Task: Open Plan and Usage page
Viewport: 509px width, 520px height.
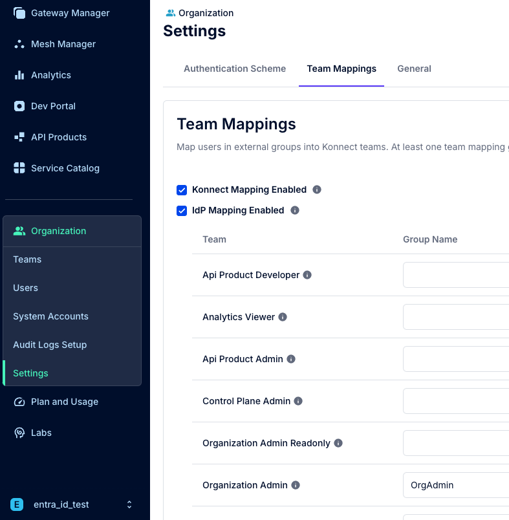Action: point(65,402)
